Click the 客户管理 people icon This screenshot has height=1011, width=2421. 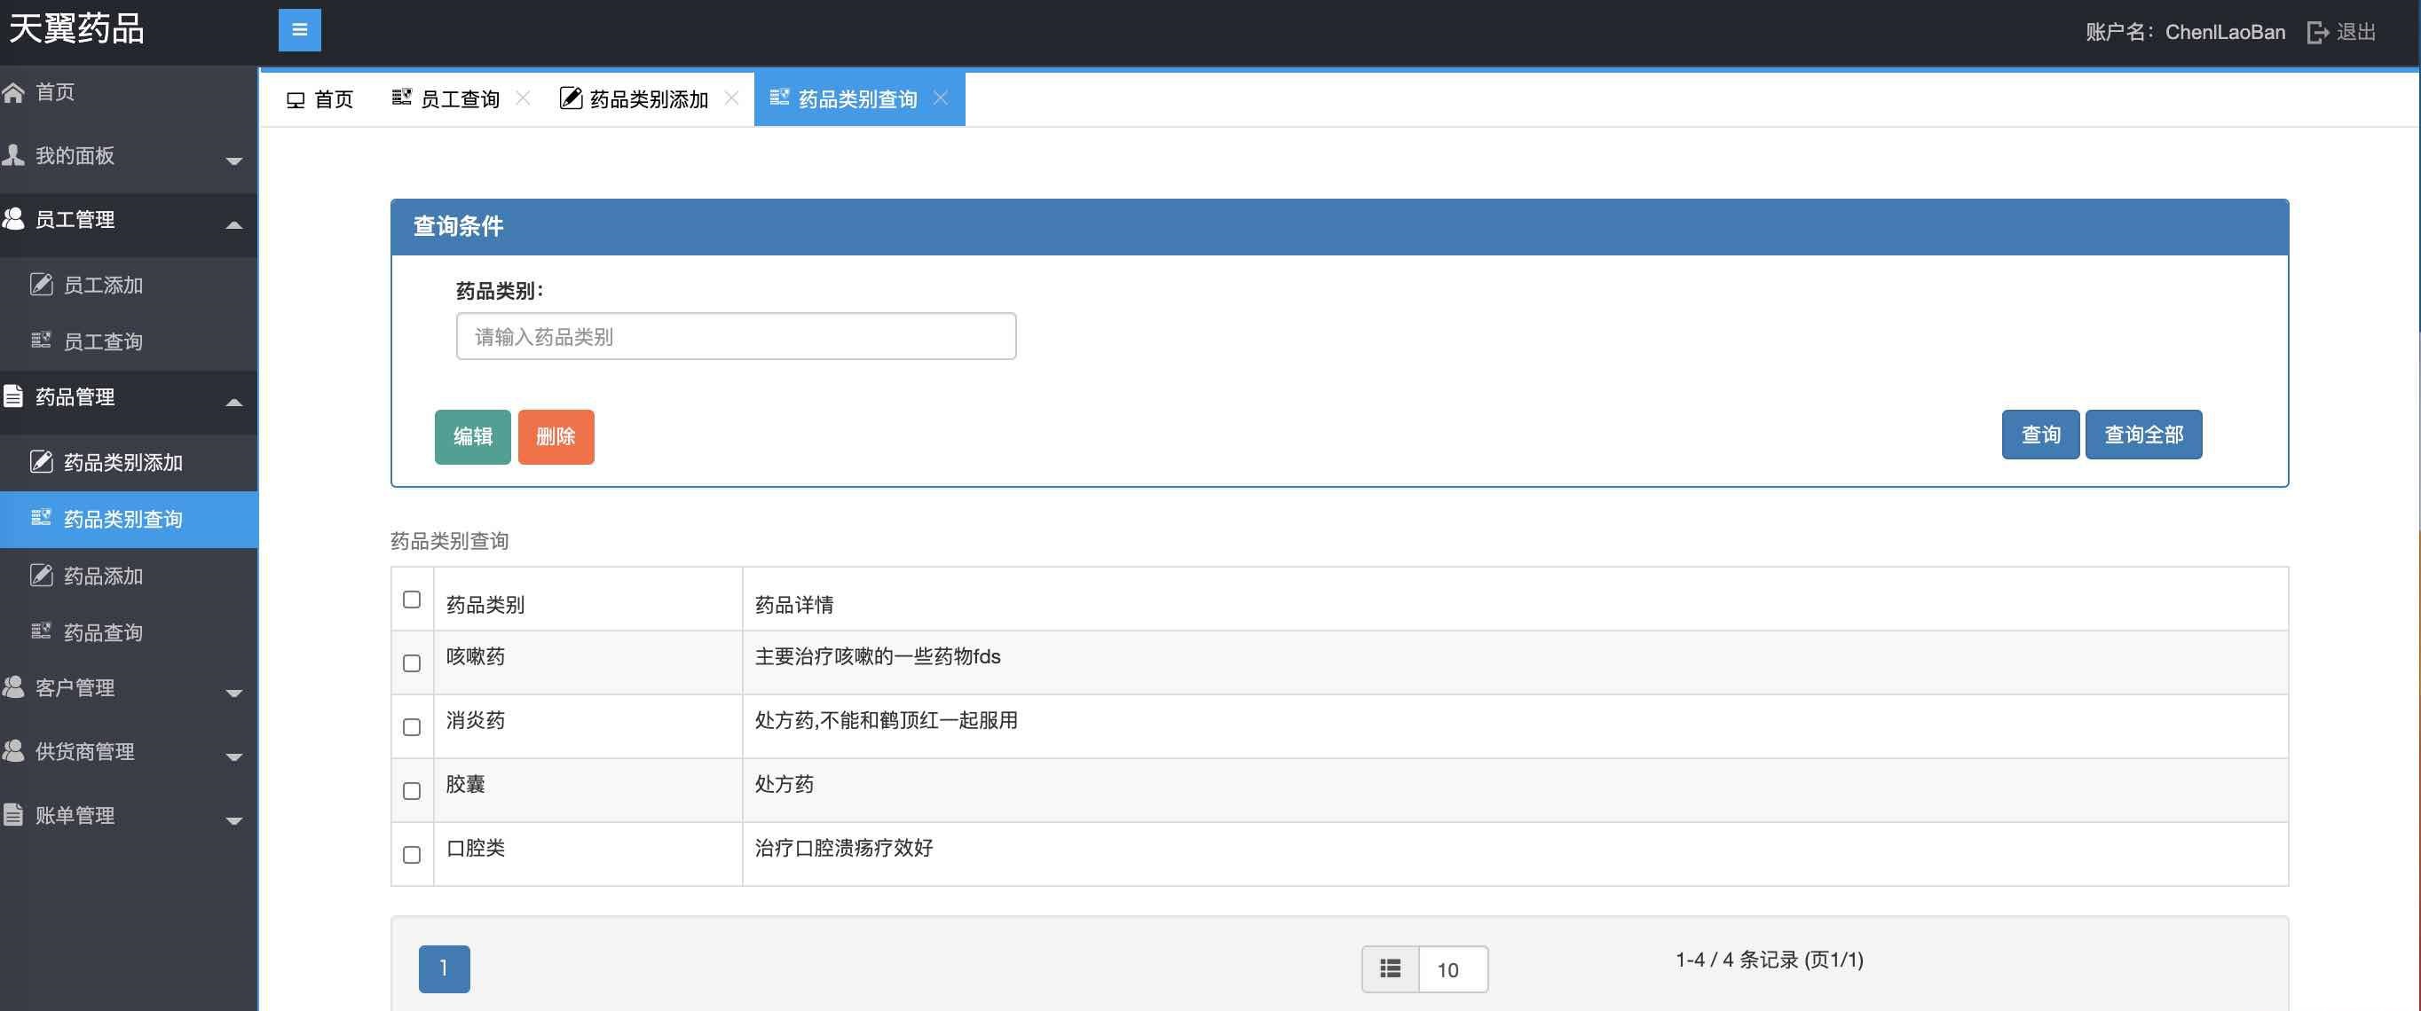14,686
